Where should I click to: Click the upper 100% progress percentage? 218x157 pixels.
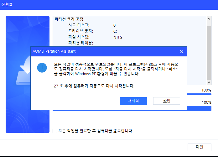pyautogui.click(x=206, y=90)
